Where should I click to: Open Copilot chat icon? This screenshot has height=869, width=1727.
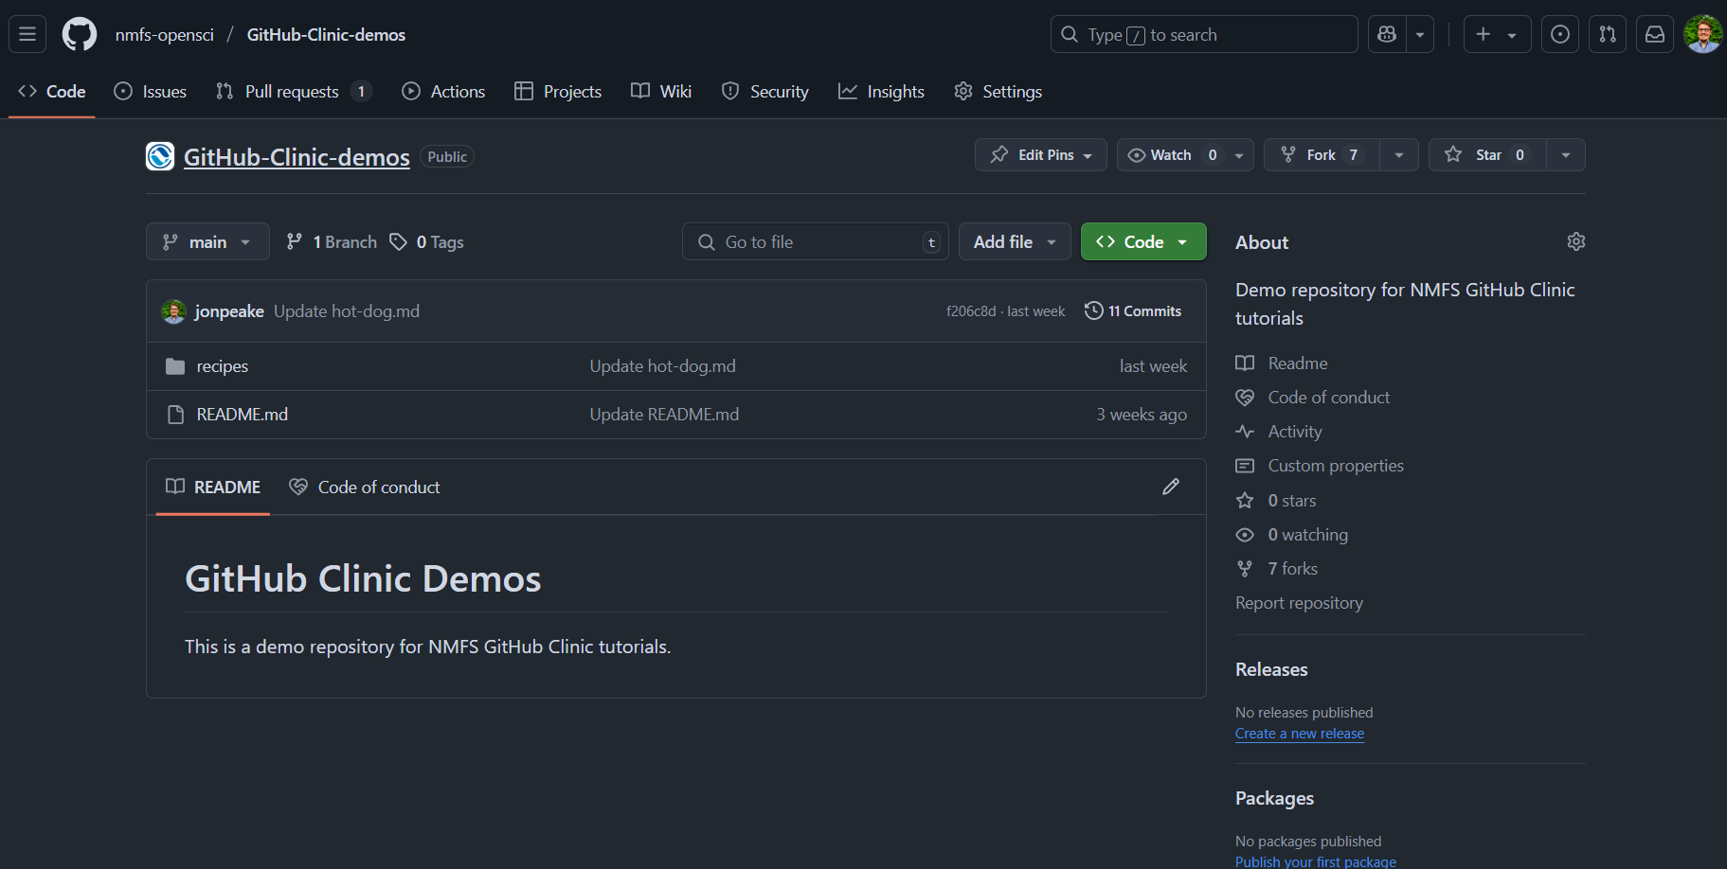[1387, 34]
